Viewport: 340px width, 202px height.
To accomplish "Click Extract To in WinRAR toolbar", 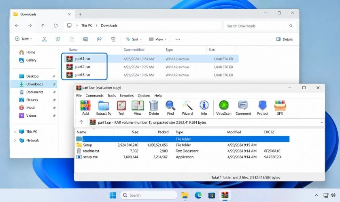I will [104, 107].
